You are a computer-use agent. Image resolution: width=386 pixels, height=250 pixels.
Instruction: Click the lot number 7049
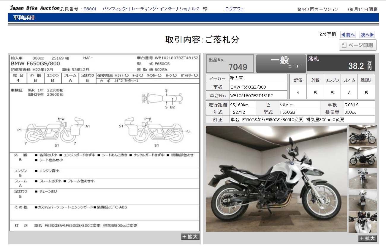coord(238,67)
